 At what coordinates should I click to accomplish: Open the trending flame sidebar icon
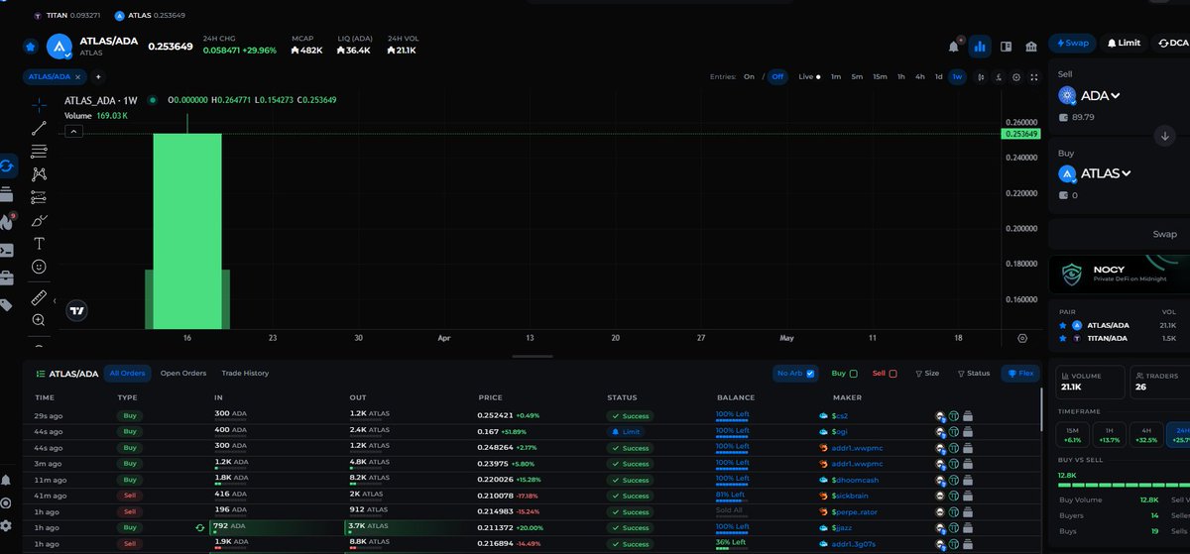(7, 221)
